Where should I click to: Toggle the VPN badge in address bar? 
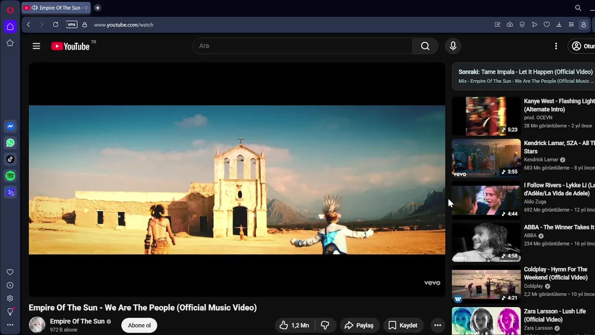point(72,25)
